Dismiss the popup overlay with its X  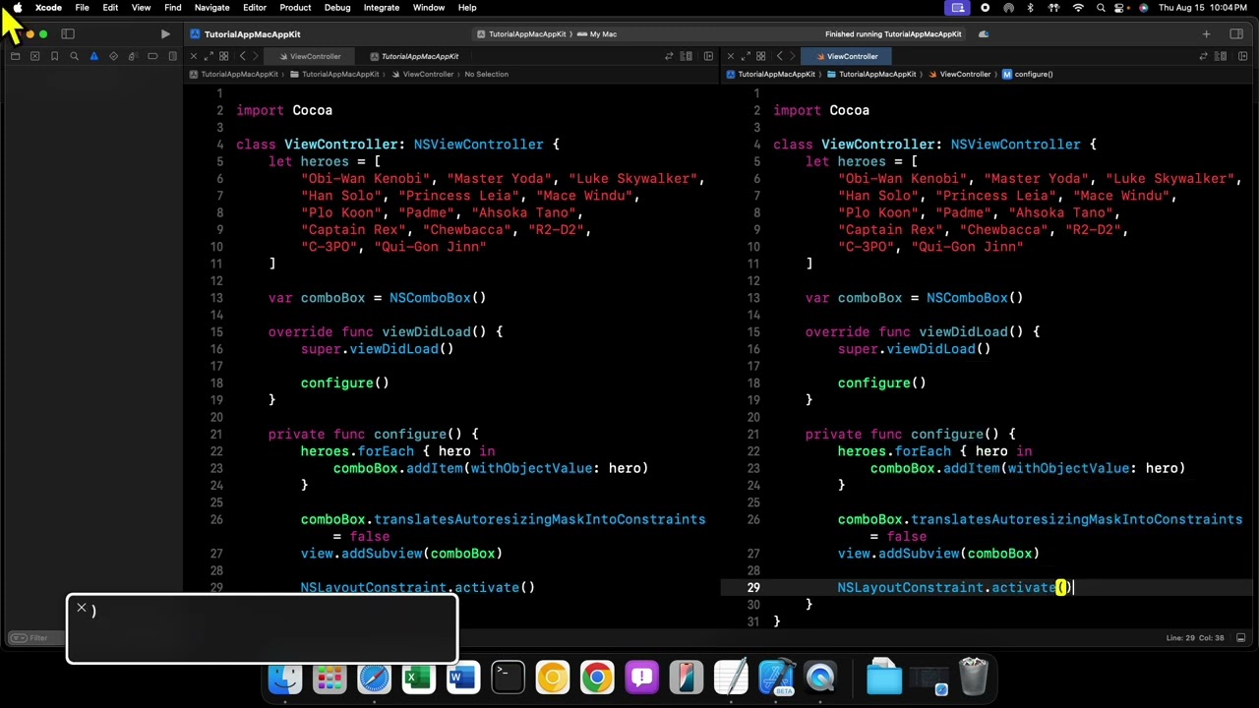click(82, 608)
